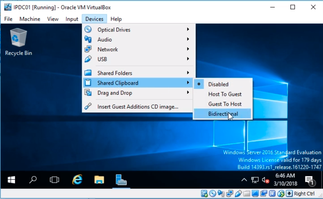Click the keyboard capture arrow status icon
Viewport: 323px width, 199px height.
tap(289, 194)
